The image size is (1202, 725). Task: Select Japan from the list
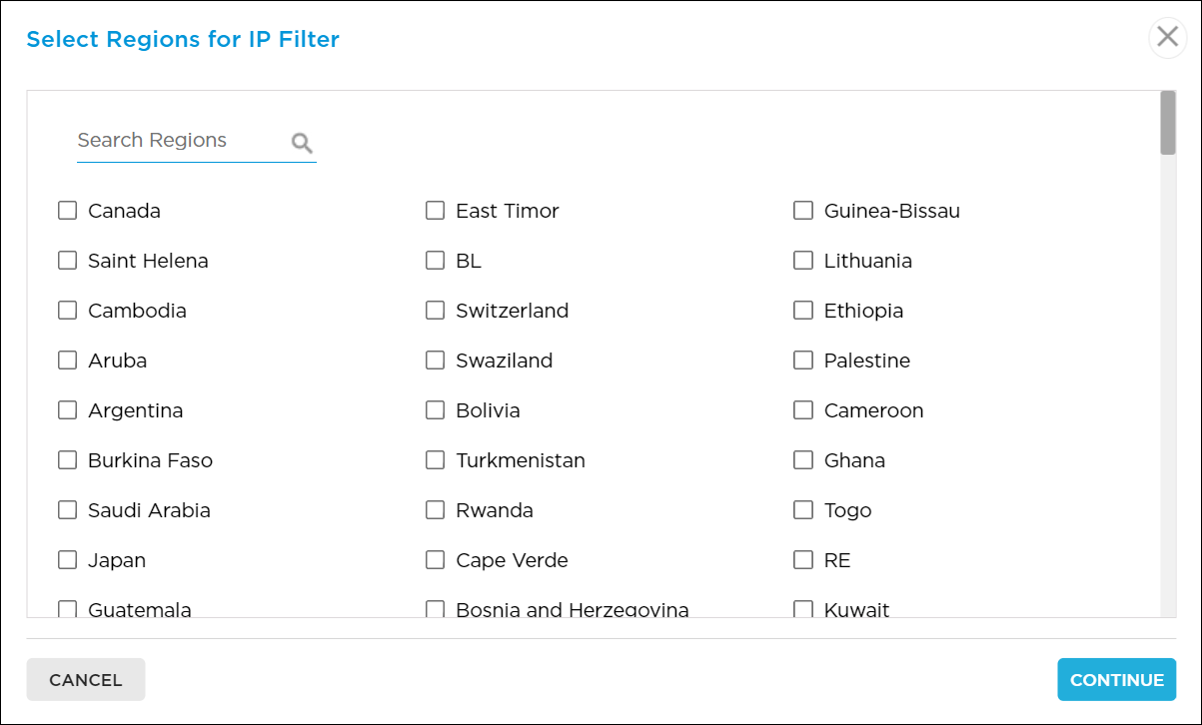click(67, 559)
